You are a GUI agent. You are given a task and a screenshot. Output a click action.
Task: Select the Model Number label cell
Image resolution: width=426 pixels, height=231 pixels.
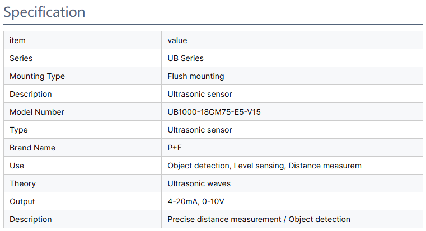click(x=37, y=112)
